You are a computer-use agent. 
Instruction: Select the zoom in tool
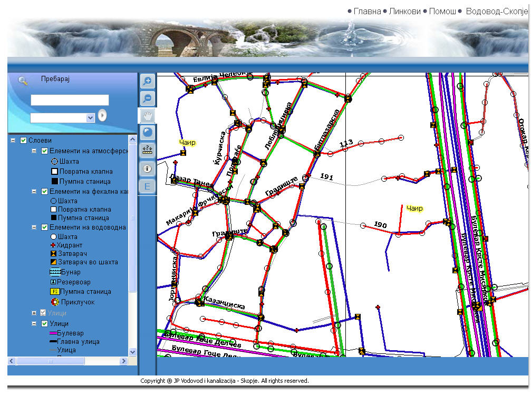tap(147, 81)
